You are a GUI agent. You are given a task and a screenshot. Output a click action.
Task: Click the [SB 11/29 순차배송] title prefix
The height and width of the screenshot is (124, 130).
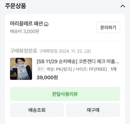click(57, 62)
